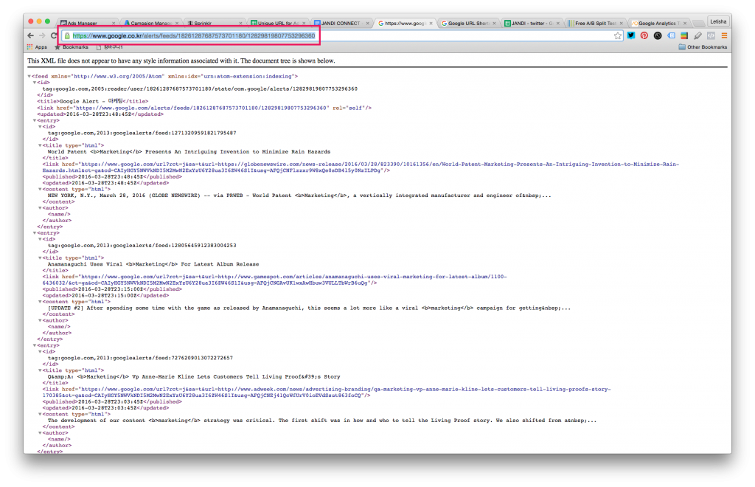Click the browser back arrow
This screenshot has height=487, width=755.
[31, 35]
